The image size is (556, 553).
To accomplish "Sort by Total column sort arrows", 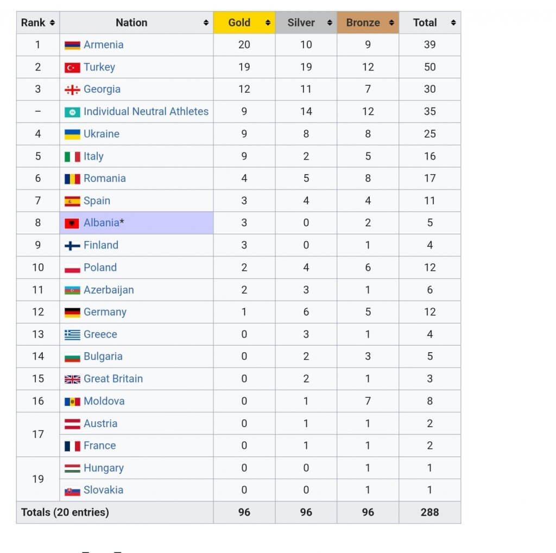I will click(x=453, y=23).
